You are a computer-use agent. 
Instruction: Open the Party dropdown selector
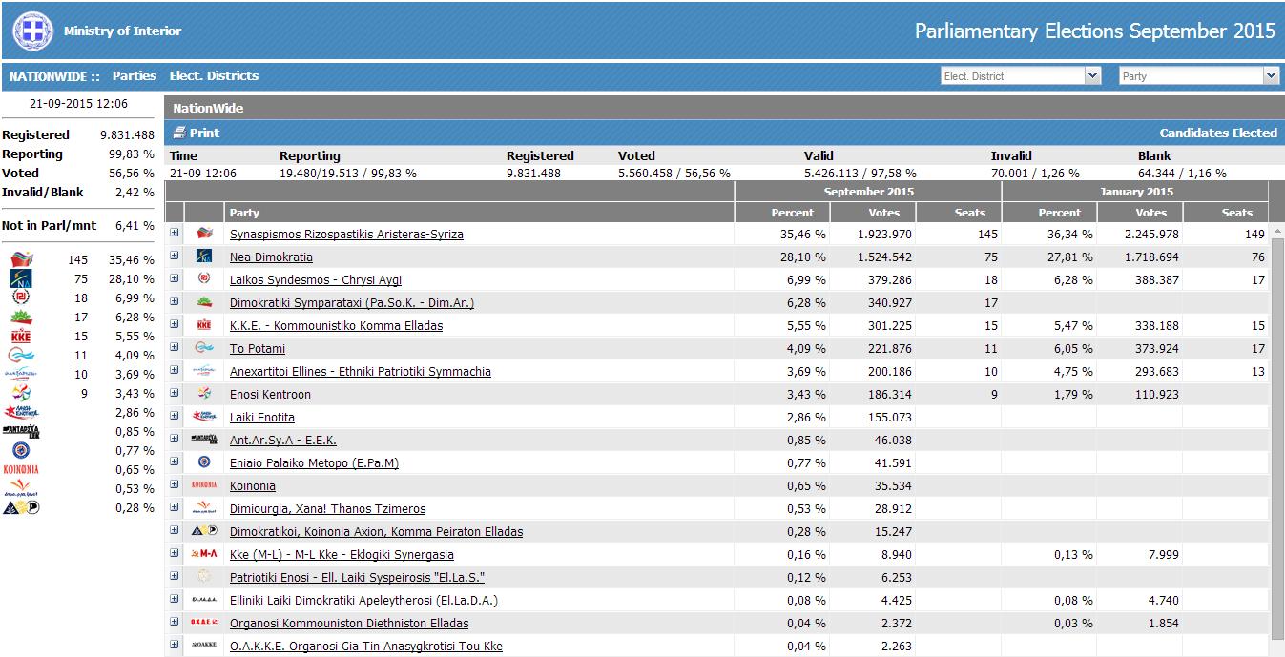point(1198,76)
